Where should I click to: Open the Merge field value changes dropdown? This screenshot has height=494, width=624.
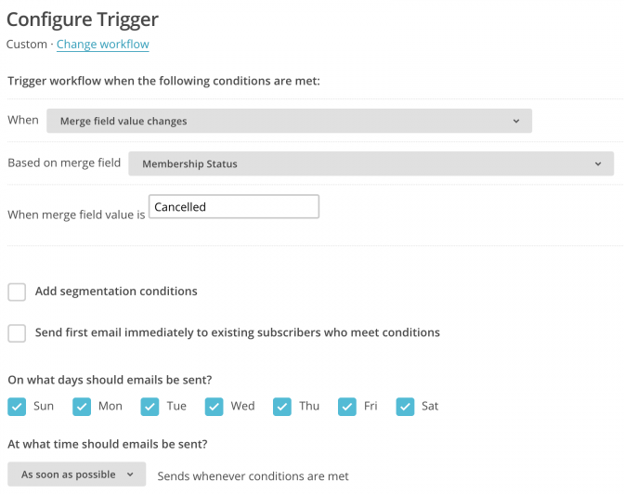289,121
